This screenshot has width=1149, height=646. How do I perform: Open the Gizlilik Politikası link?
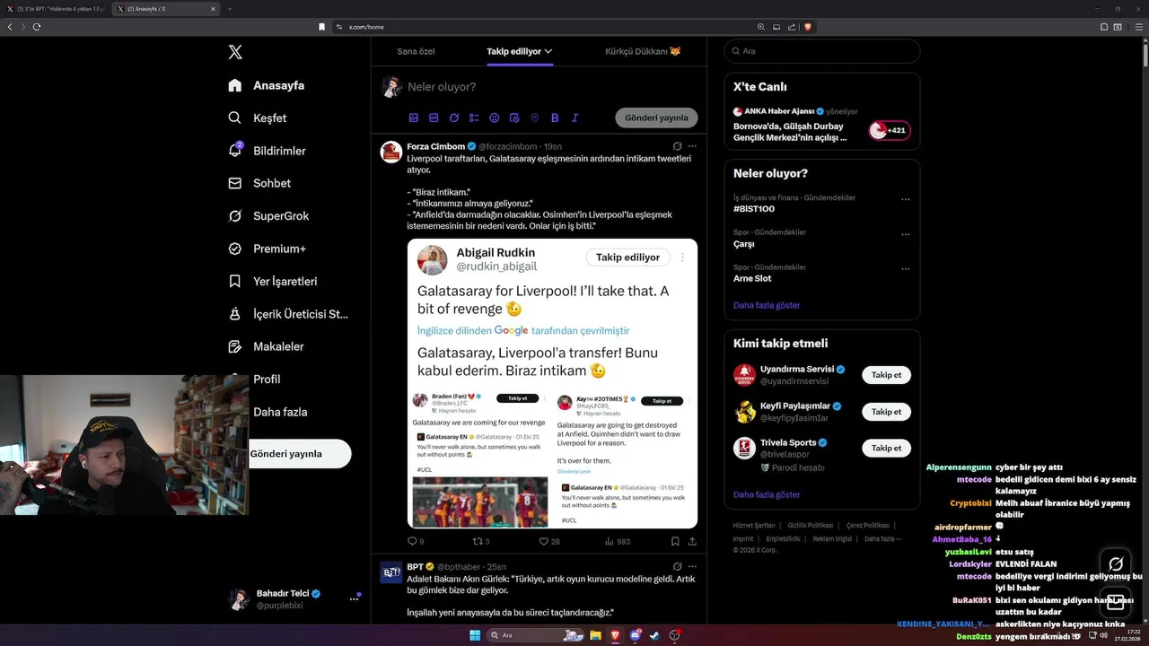[x=811, y=525]
